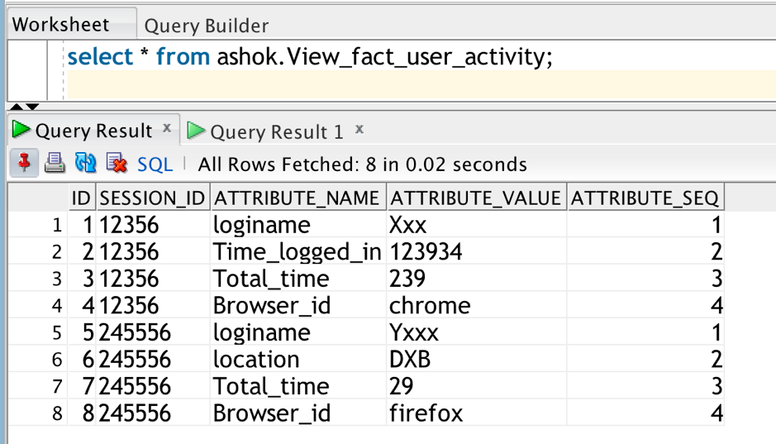The height and width of the screenshot is (444, 776).
Task: Collapse the pane with the up arrow
Action: [x=17, y=107]
